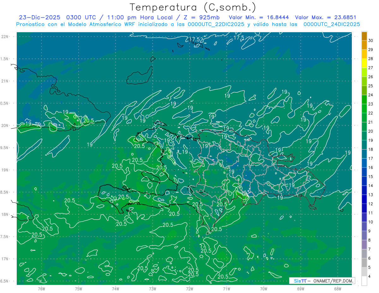
Task: Click the '74W' longitude label
Action: pyautogui.click(x=116, y=289)
